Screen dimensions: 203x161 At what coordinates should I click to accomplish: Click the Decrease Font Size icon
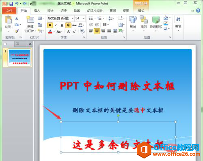tap(74, 32)
